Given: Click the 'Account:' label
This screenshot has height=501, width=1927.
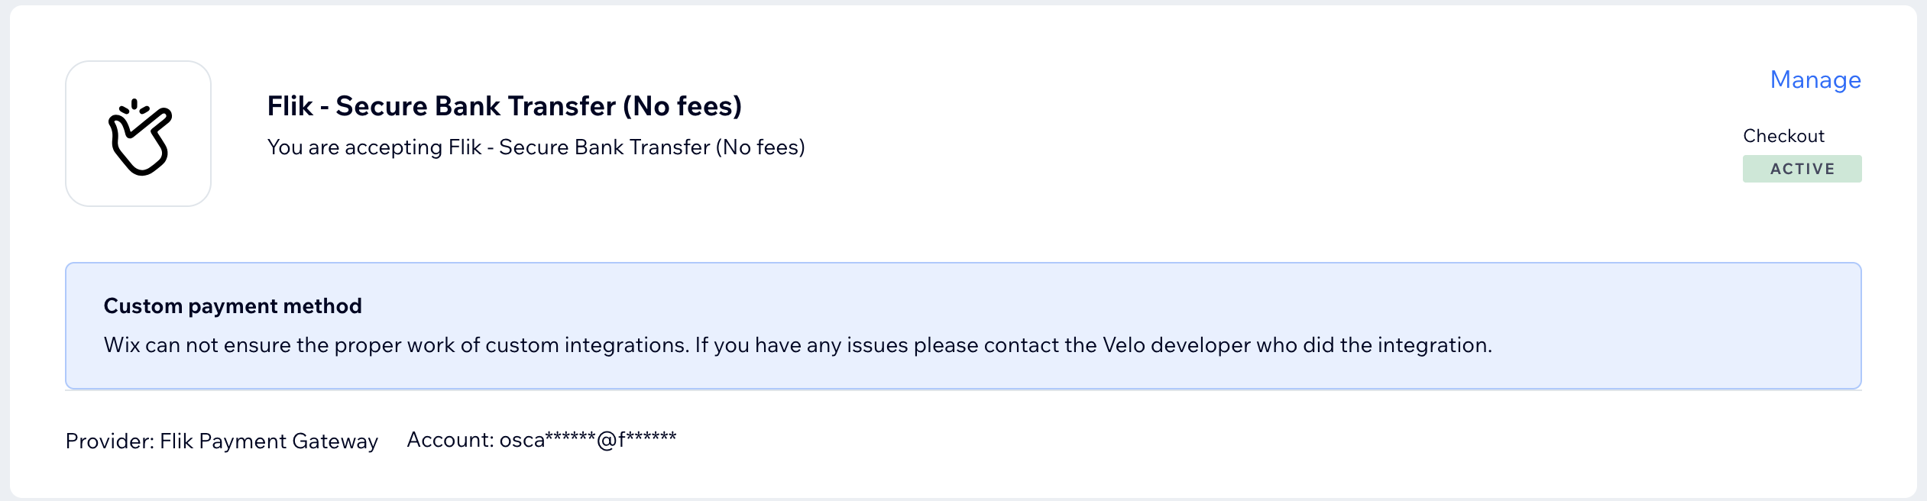Looking at the screenshot, I should click(450, 440).
